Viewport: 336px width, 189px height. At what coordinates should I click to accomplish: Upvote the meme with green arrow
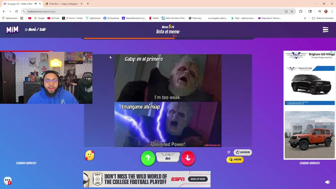[x=148, y=158]
